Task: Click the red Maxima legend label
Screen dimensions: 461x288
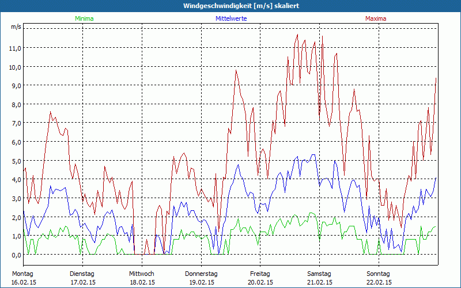Action: pos(376,18)
